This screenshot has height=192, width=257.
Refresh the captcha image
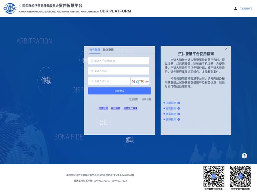tap(140, 81)
